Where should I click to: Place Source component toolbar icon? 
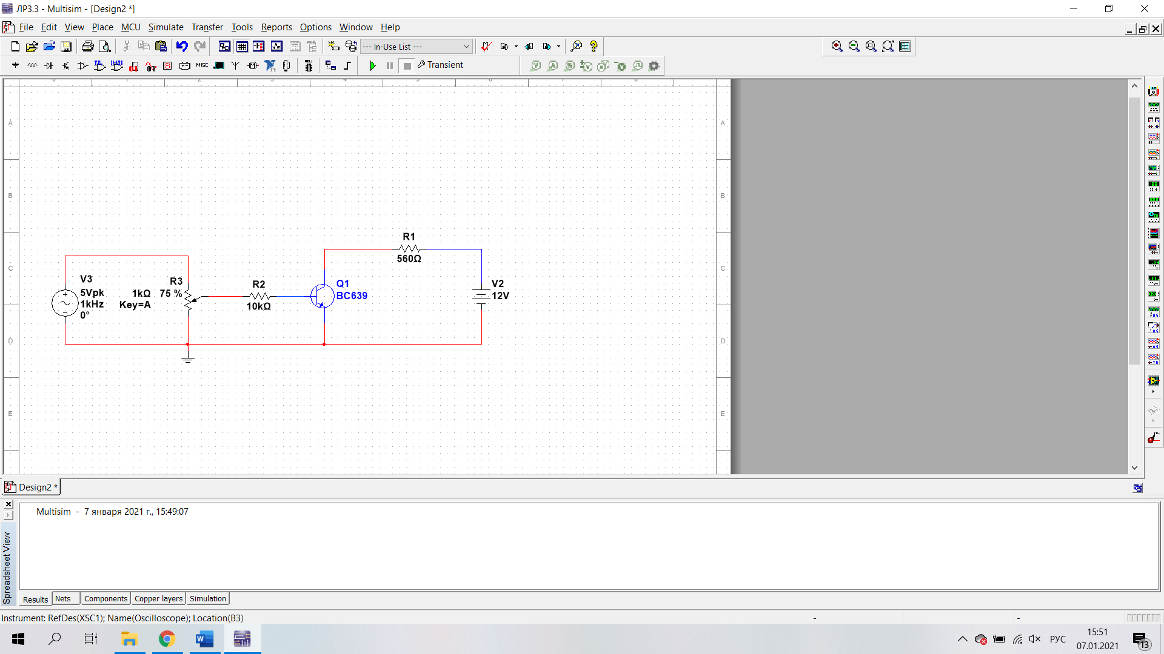[15, 65]
